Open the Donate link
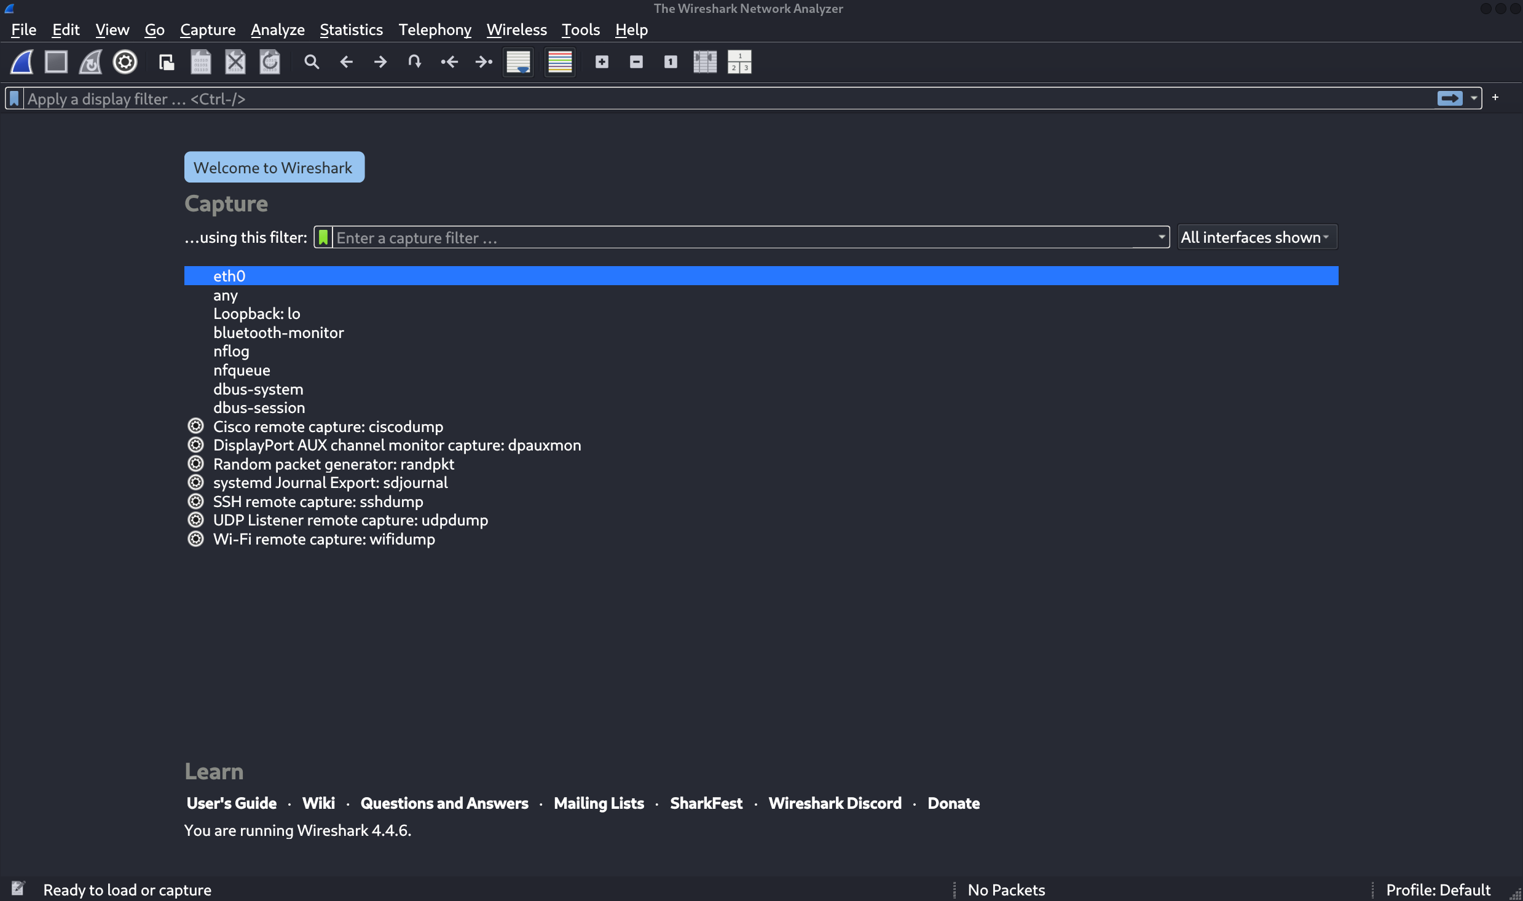The image size is (1523, 901). click(x=953, y=803)
